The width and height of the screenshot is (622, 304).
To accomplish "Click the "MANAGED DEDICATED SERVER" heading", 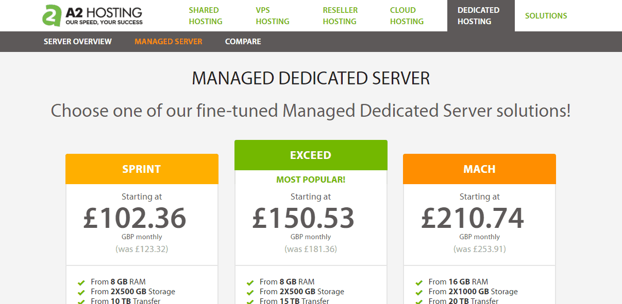I will pyautogui.click(x=311, y=78).
